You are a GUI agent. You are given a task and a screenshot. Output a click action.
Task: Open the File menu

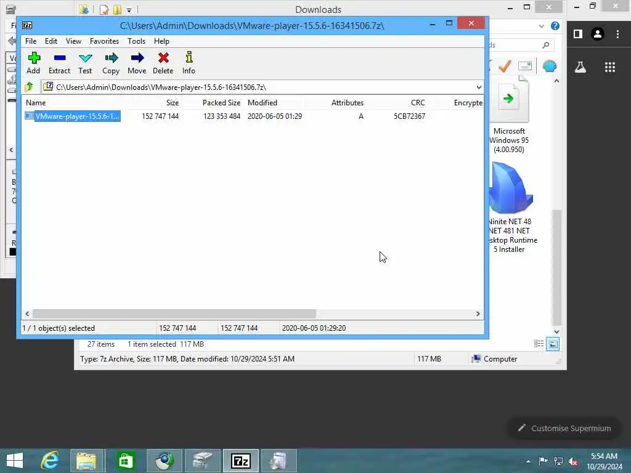(31, 41)
